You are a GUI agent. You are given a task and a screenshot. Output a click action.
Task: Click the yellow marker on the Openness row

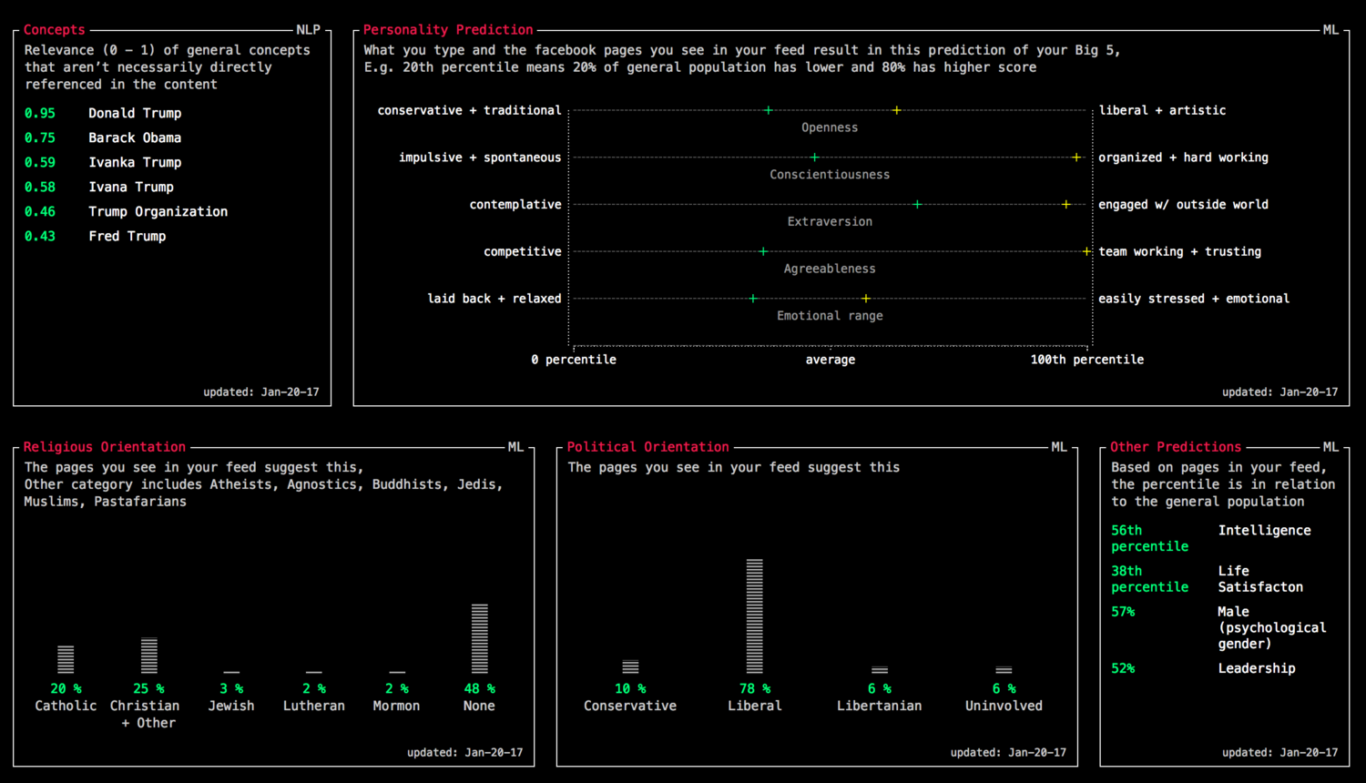[896, 110]
